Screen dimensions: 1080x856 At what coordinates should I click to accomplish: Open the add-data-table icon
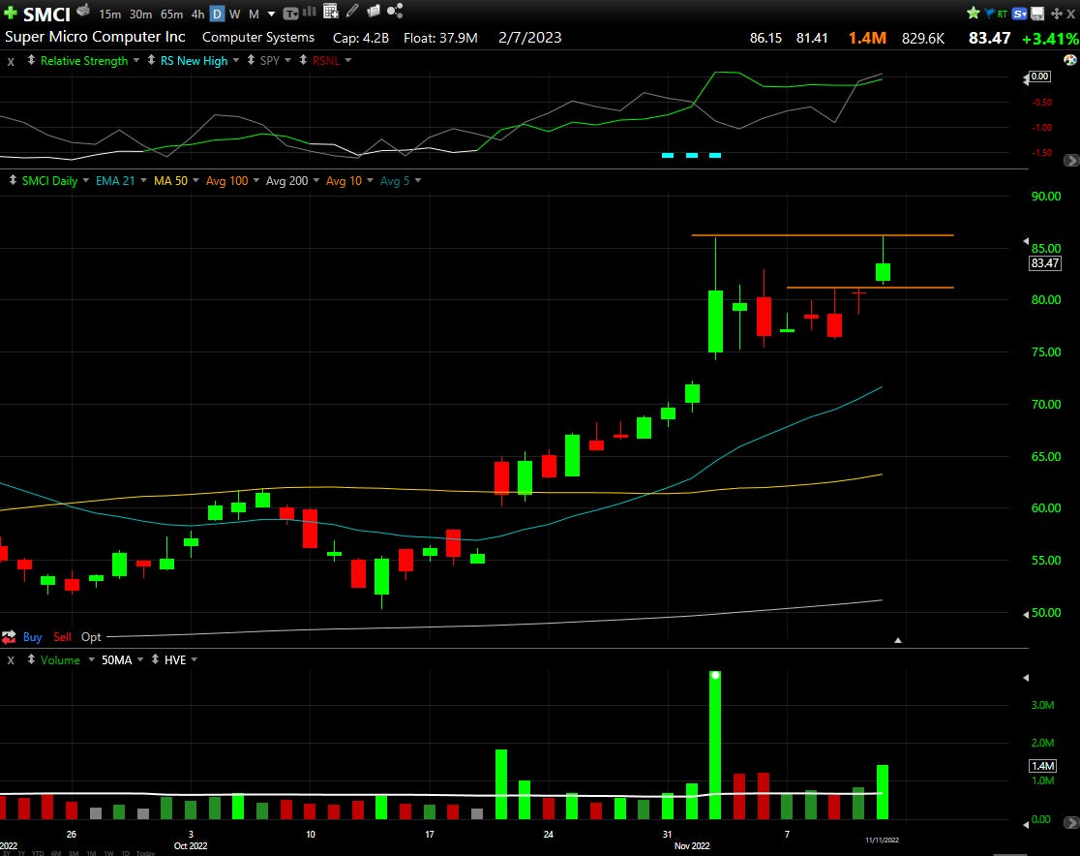coord(331,11)
